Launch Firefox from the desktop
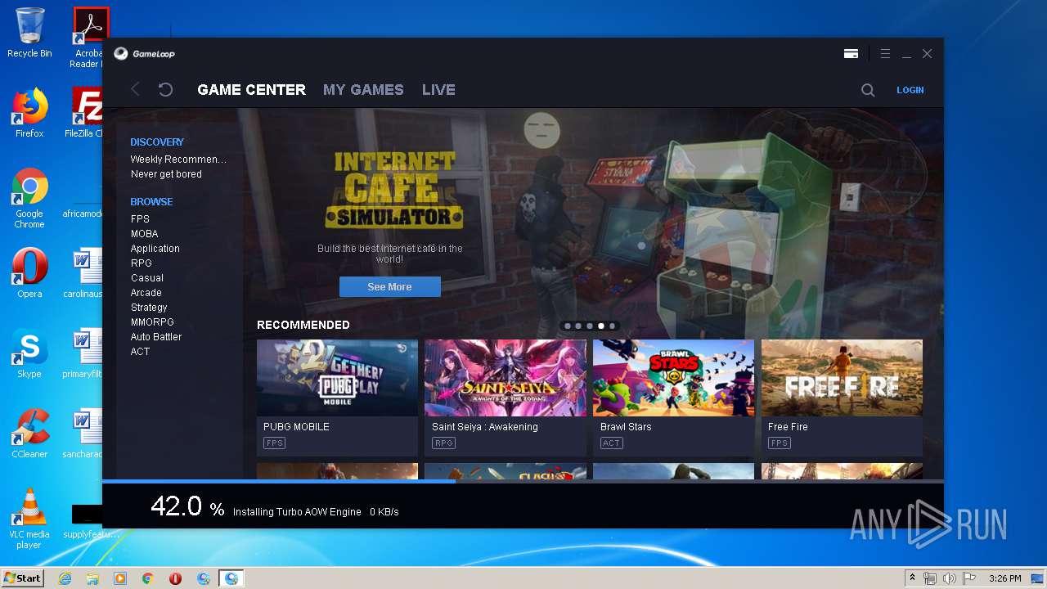The image size is (1047, 589). coord(29,113)
